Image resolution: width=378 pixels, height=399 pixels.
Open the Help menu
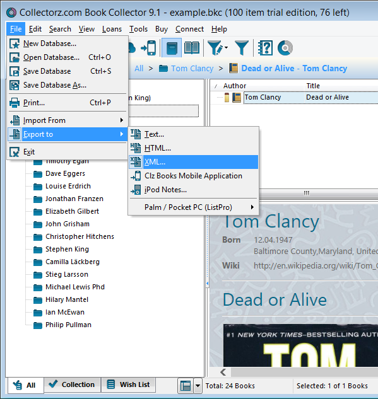(x=219, y=29)
